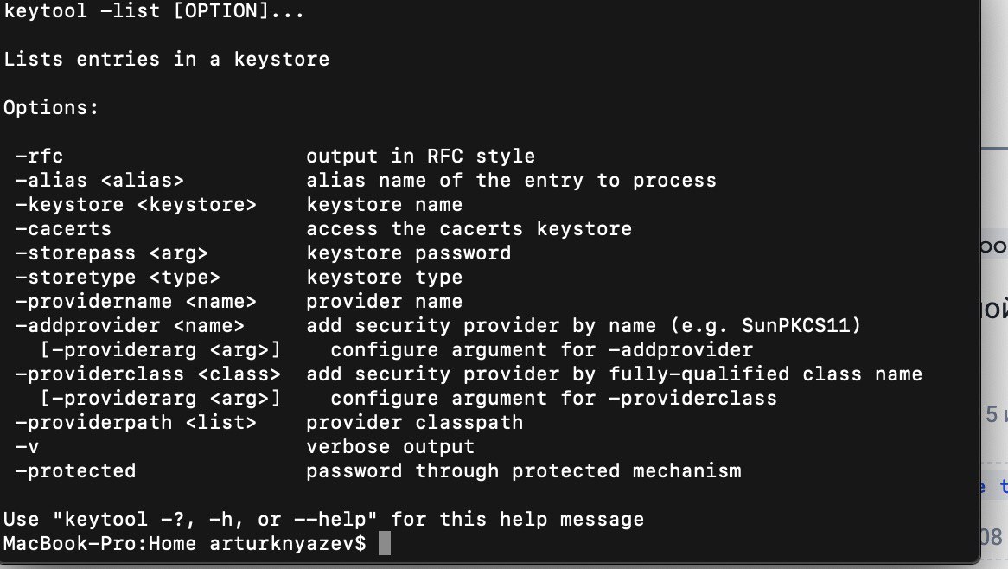This screenshot has height=569, width=1008.
Task: Click the -providerpath <list> option
Action: point(136,423)
